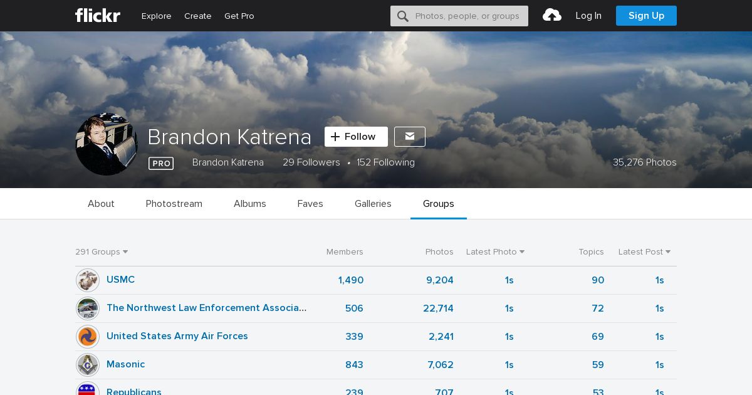The image size is (752, 395).
Task: Open Northwest Law Enforcement group icon
Action: click(88, 308)
